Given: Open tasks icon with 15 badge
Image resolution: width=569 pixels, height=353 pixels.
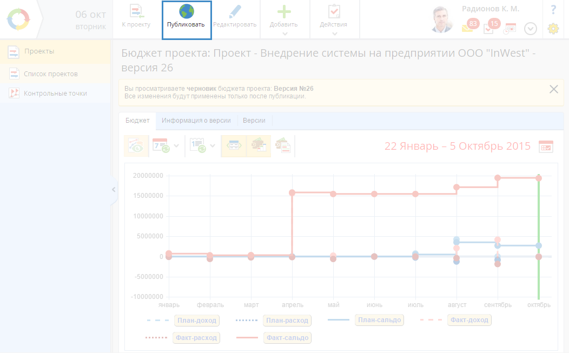Looking at the screenshot, I should pos(489,28).
